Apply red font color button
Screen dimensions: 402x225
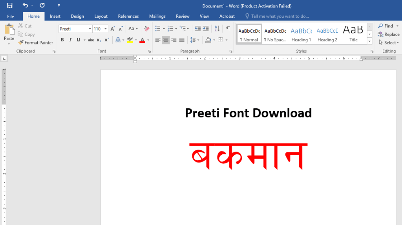pos(142,40)
